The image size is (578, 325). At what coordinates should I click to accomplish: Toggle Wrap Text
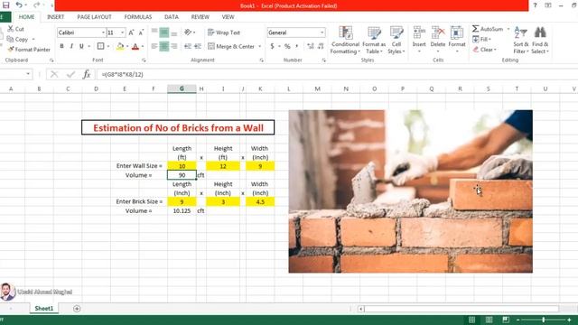(x=224, y=32)
